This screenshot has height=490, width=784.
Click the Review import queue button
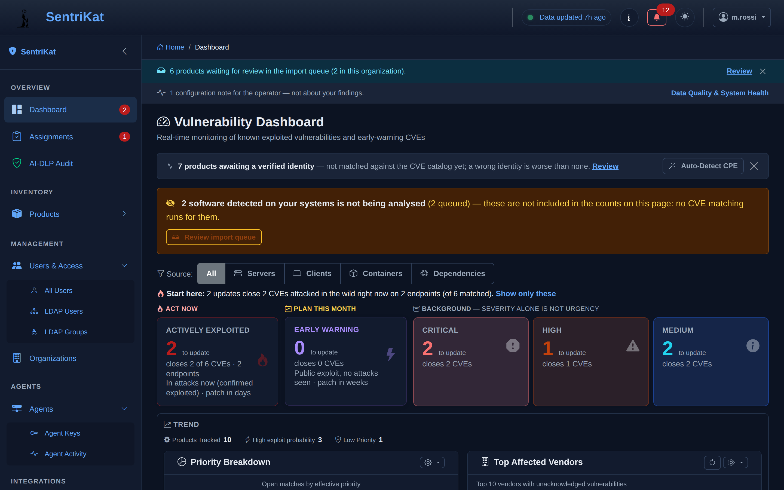[x=213, y=237]
